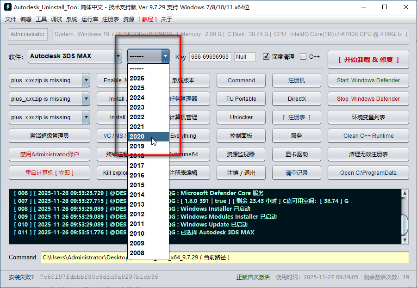Select the blank ------ version entry
This screenshot has height=288, width=417.
[148, 68]
